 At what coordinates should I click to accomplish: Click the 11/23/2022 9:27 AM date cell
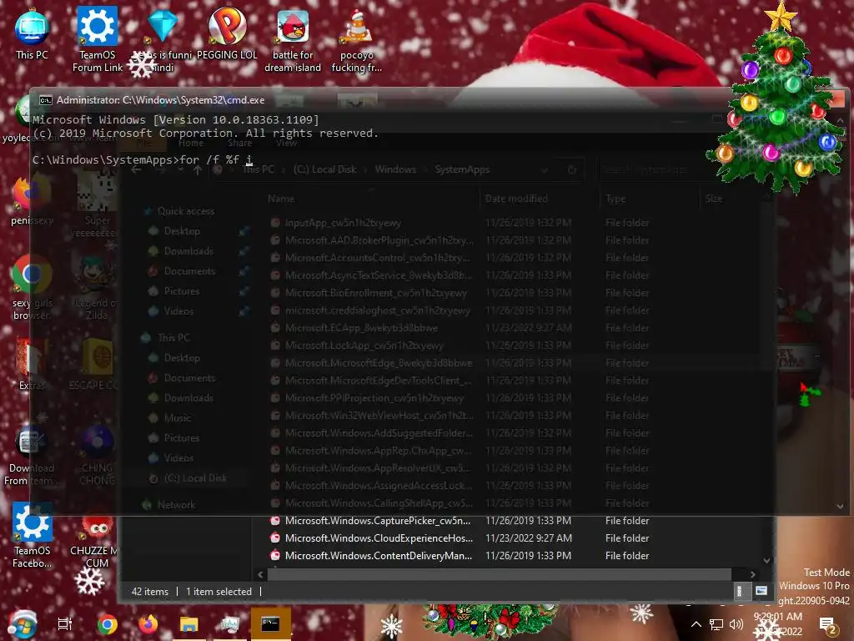tap(529, 538)
